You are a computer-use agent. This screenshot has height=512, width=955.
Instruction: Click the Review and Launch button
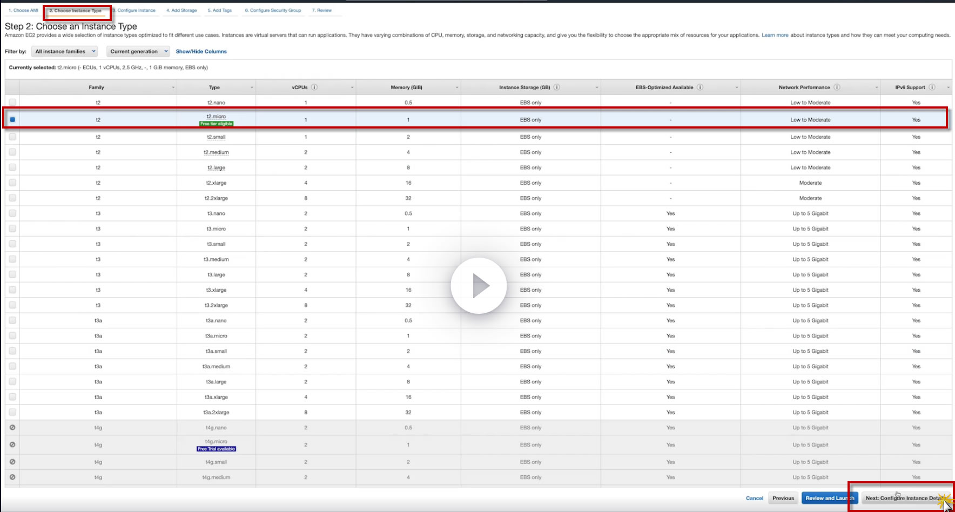830,498
